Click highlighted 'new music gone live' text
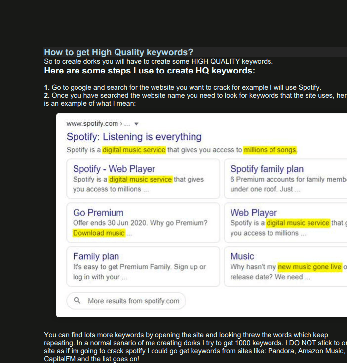This screenshot has width=347, height=363. click(x=309, y=267)
